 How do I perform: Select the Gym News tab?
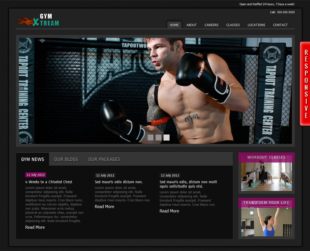33,159
